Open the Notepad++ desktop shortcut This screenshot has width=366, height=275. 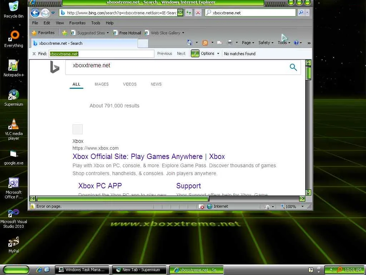tap(14, 68)
